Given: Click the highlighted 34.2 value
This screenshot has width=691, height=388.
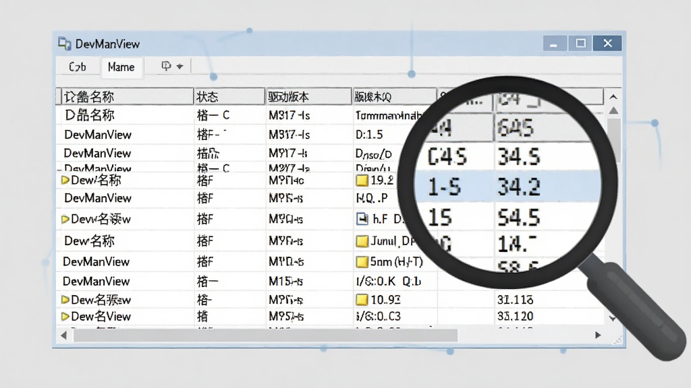Looking at the screenshot, I should point(519,187).
